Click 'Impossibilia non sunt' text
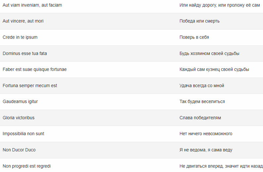The width and height of the screenshot is (263, 172). point(23,134)
